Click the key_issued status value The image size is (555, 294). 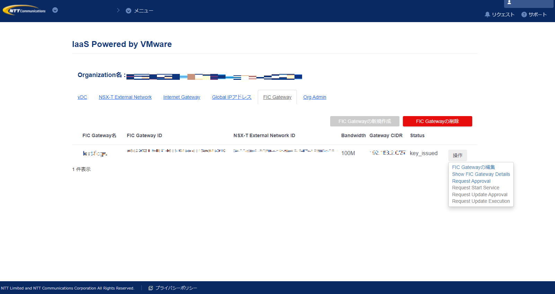[x=424, y=153]
